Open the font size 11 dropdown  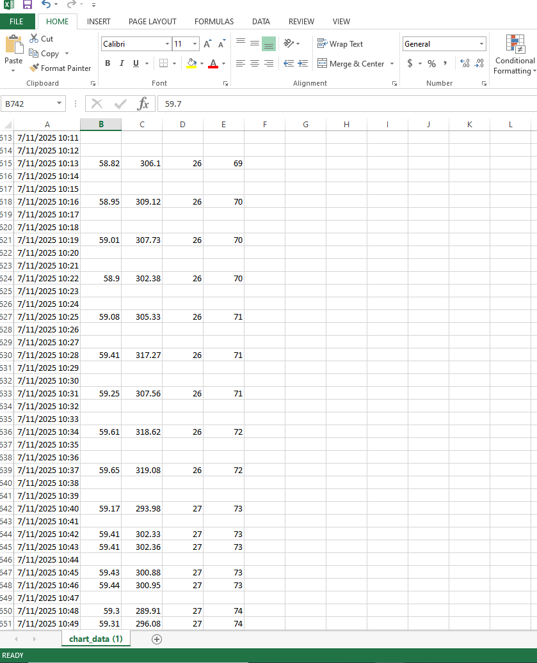tap(195, 44)
